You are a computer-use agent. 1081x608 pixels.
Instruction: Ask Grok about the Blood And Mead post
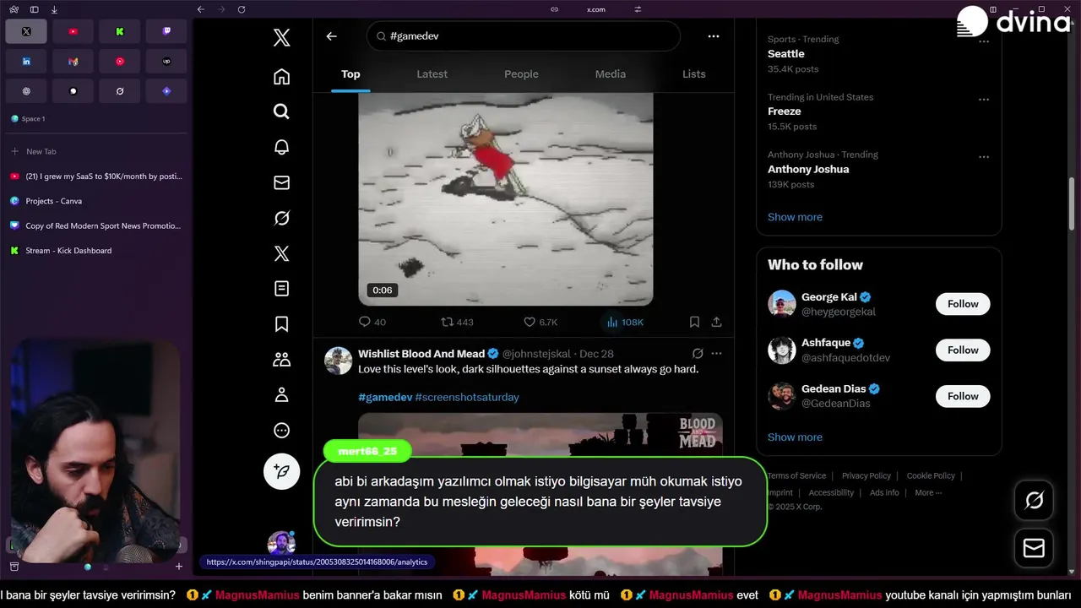pyautogui.click(x=698, y=354)
